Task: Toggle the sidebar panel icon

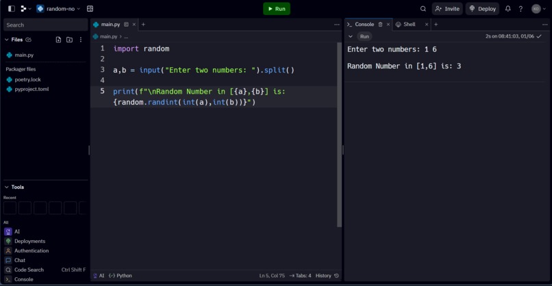Action: [x=11, y=9]
